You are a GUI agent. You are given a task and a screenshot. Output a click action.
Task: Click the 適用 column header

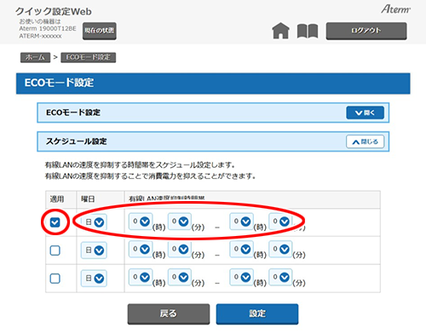point(57,199)
